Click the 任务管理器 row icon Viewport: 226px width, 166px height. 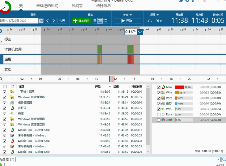[12, 103]
